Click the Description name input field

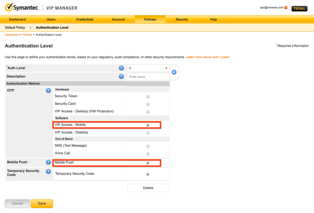coord(148,77)
